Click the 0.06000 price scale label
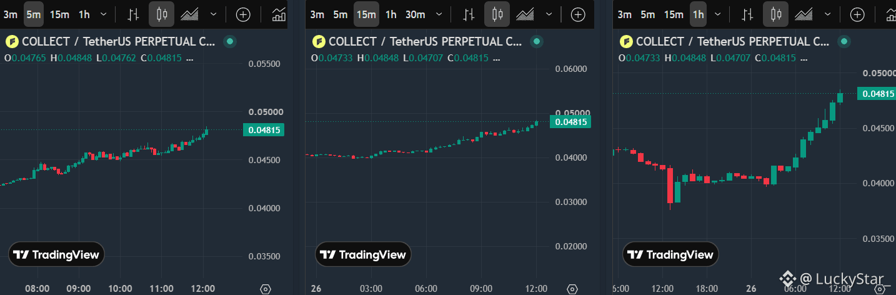Image resolution: width=896 pixels, height=295 pixels. pos(571,69)
